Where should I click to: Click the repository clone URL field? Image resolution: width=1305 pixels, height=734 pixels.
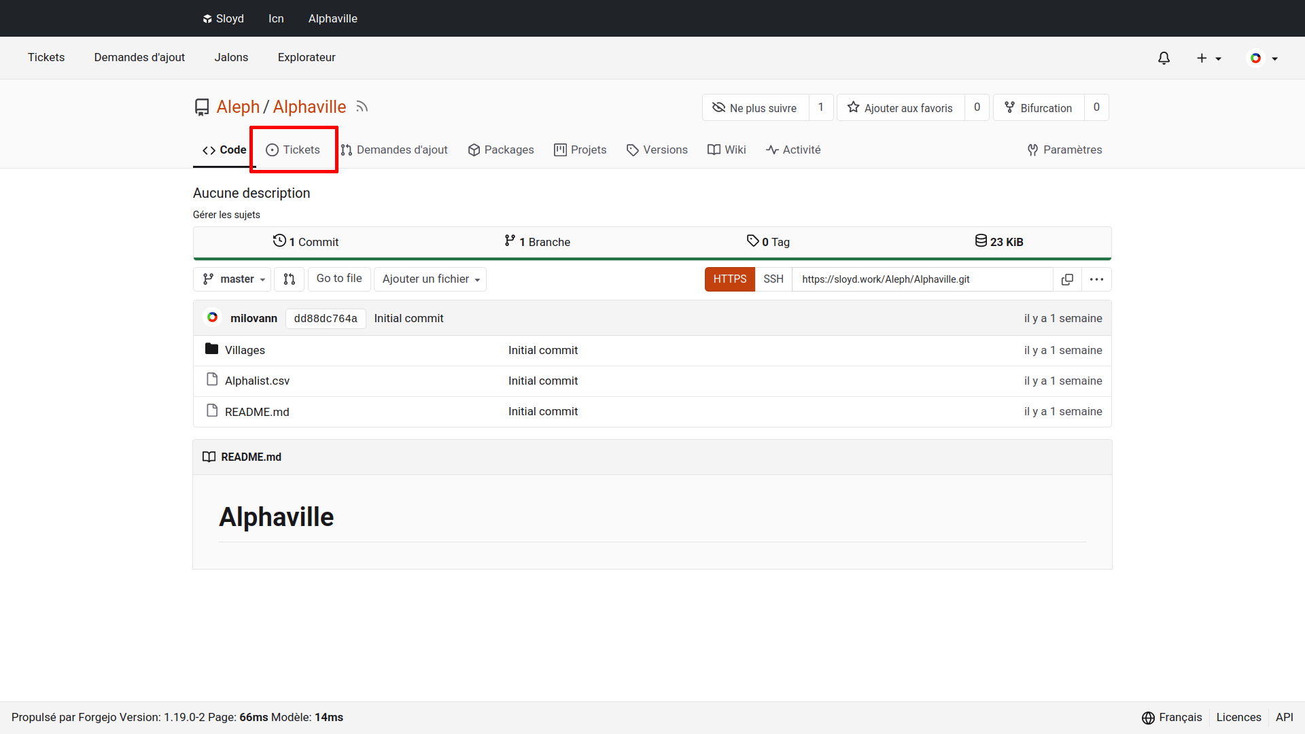click(921, 279)
